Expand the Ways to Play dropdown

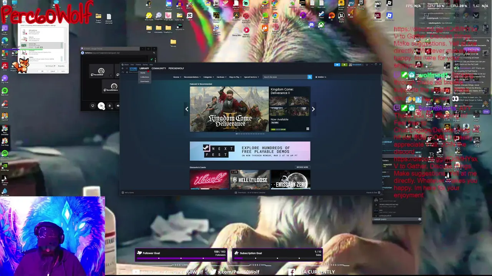(x=235, y=77)
